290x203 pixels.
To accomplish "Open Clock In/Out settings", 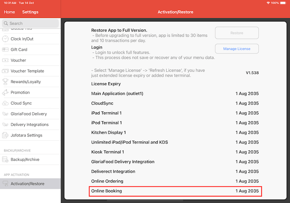I will coord(30,39).
